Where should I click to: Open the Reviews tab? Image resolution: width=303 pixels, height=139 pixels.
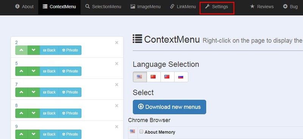pyautogui.click(x=262, y=6)
